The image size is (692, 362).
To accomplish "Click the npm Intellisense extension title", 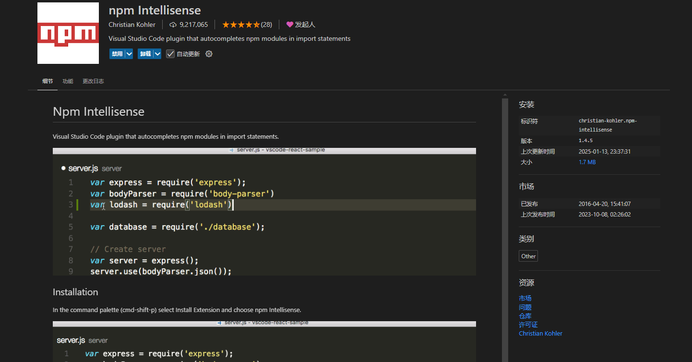I will click(155, 10).
